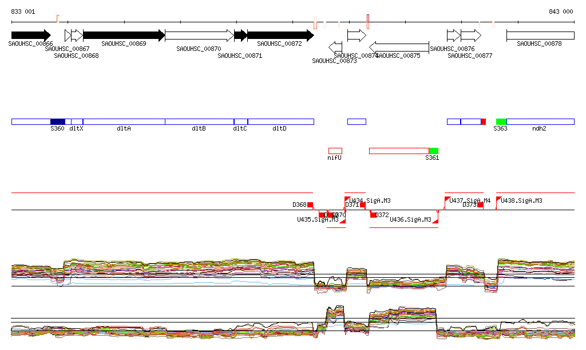Viewport: 586px width, 350px height.
Task: Click the end coordinate 843 000
Action: coord(561,11)
